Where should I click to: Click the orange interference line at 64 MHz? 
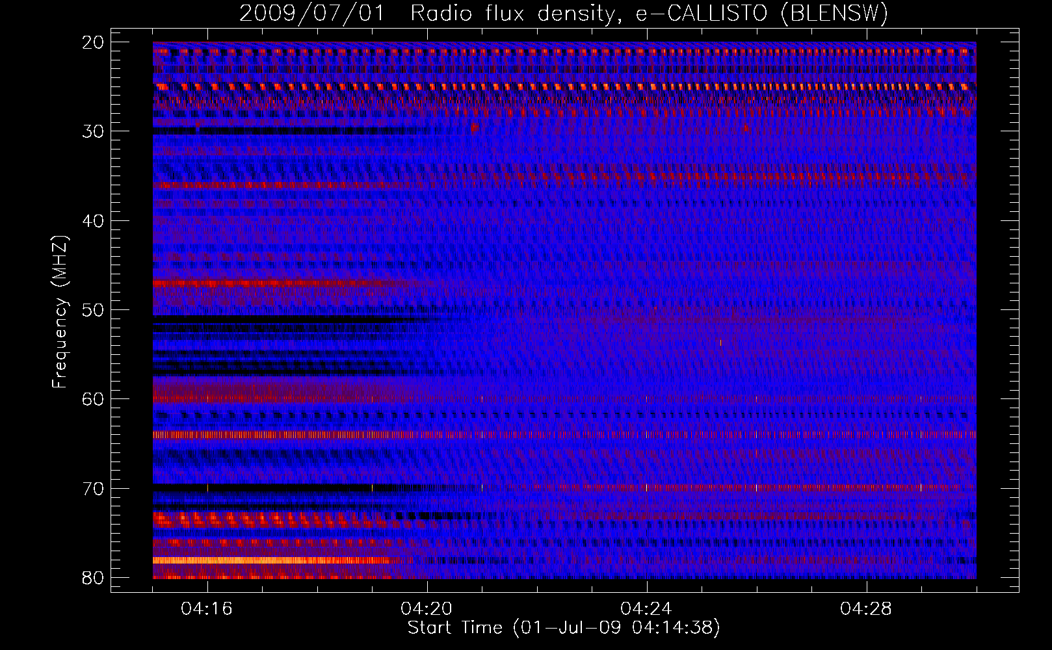[564, 434]
